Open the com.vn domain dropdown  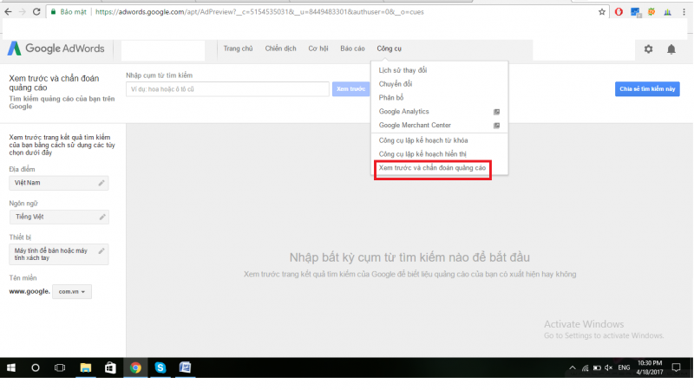[72, 292]
